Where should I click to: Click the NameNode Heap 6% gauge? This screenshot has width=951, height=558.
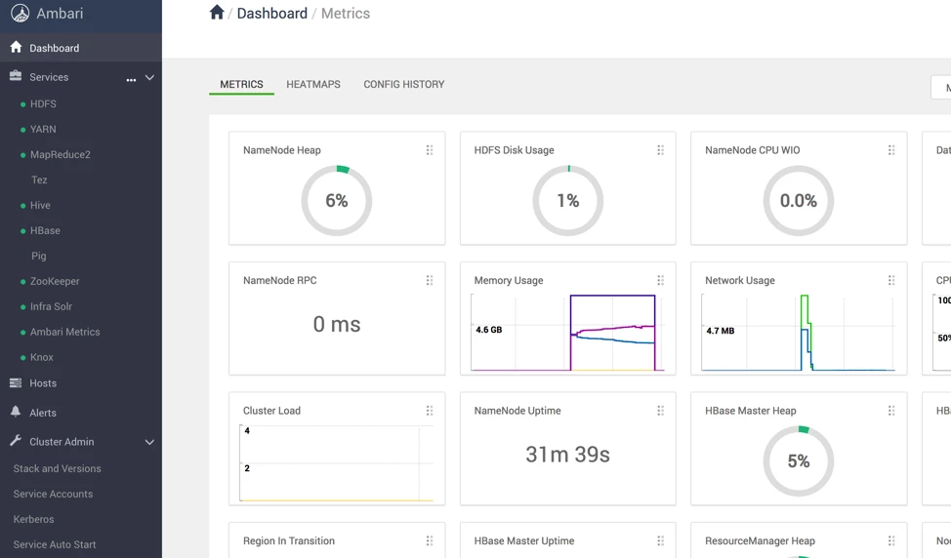(x=337, y=201)
